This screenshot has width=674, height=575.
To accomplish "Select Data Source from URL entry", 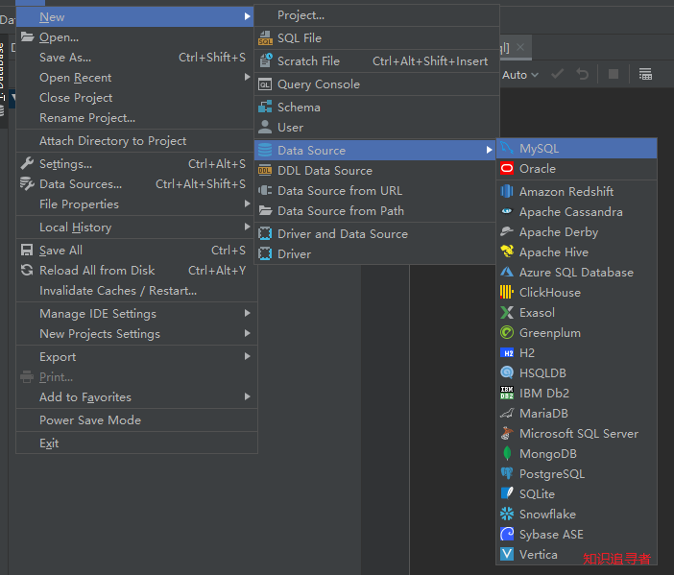I will coord(374,191).
